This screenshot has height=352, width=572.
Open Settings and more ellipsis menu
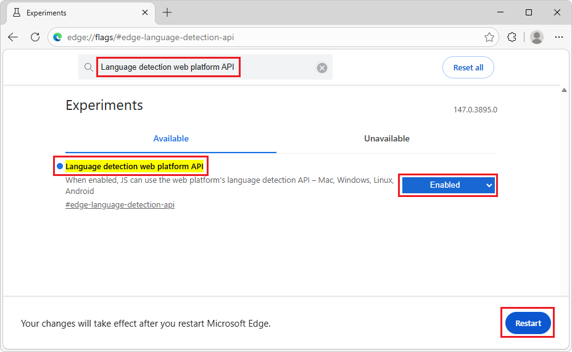click(x=559, y=37)
